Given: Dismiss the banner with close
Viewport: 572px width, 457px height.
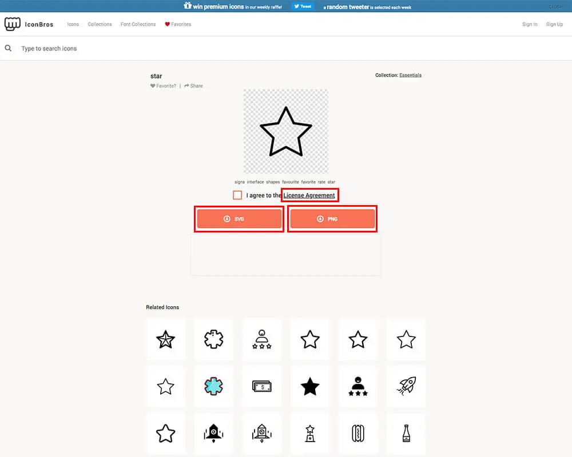Looking at the screenshot, I should tap(555, 6).
